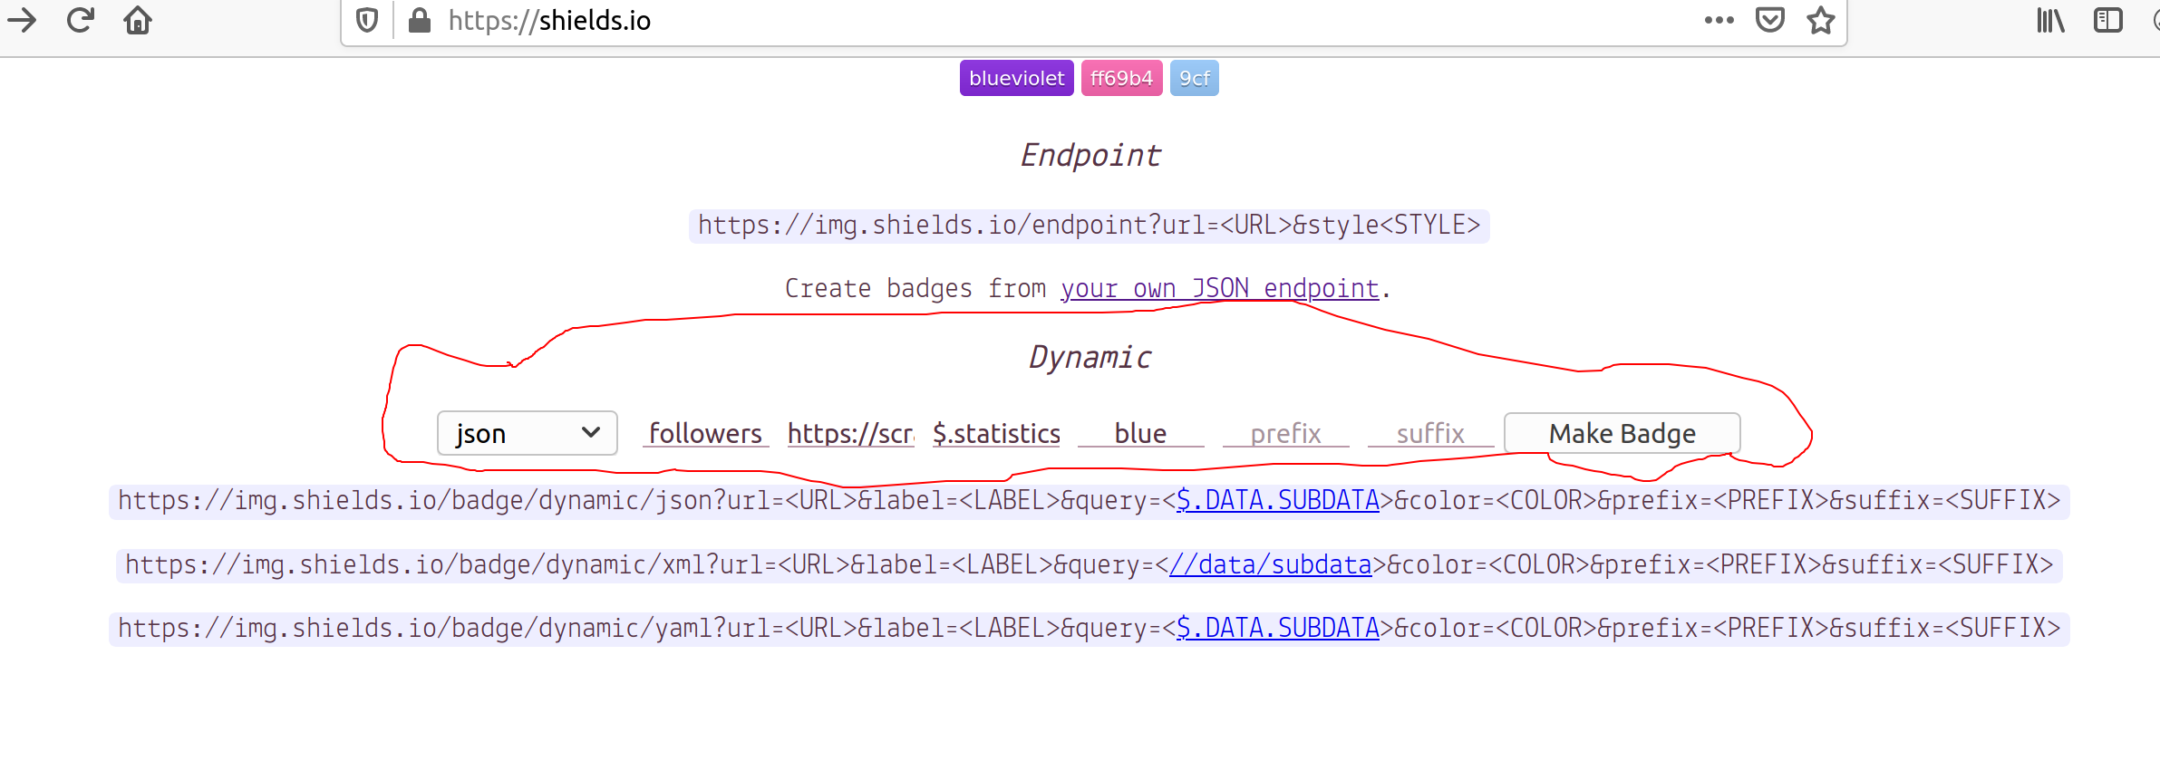
Task: Click the Endpoint section heading
Action: pos(1090,155)
